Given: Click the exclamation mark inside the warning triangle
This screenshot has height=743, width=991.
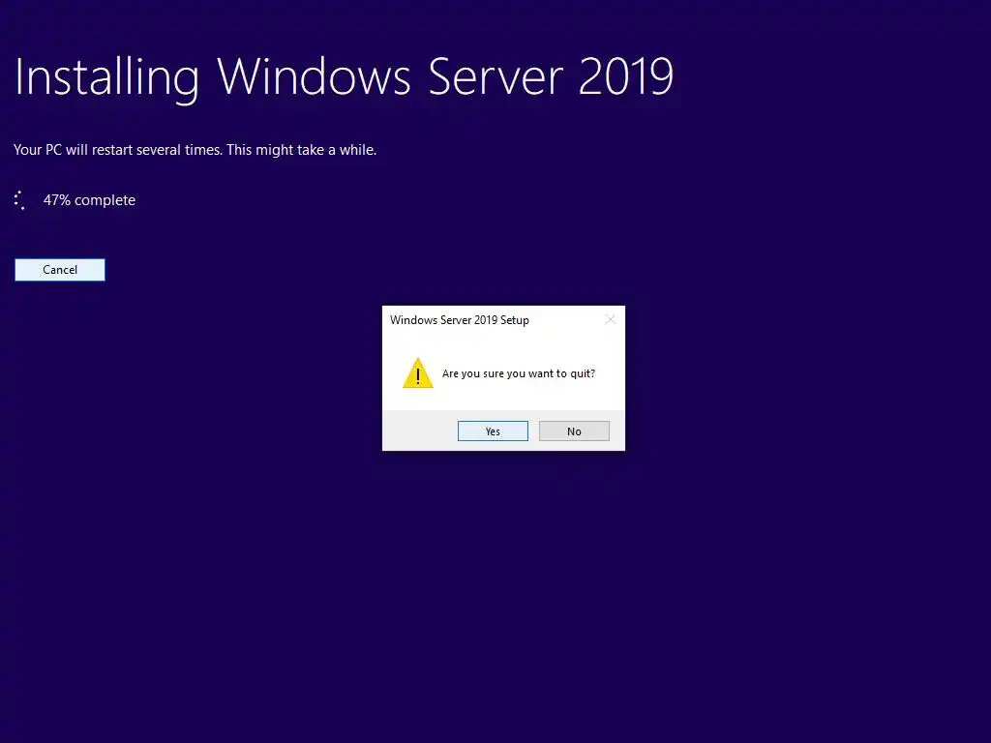Looking at the screenshot, I should pos(418,376).
